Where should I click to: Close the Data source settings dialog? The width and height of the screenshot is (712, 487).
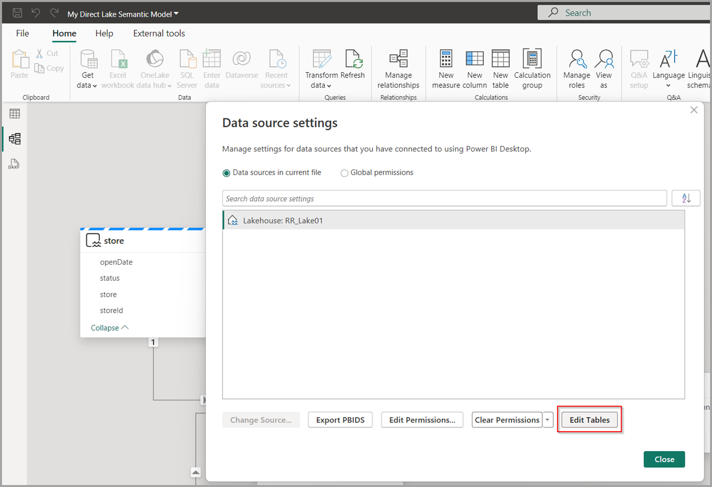click(665, 460)
